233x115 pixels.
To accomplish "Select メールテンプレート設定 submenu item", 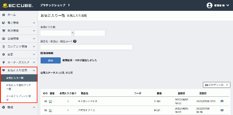I will tap(19, 98).
